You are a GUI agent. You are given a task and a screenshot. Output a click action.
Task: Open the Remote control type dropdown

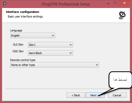pos(55,65)
